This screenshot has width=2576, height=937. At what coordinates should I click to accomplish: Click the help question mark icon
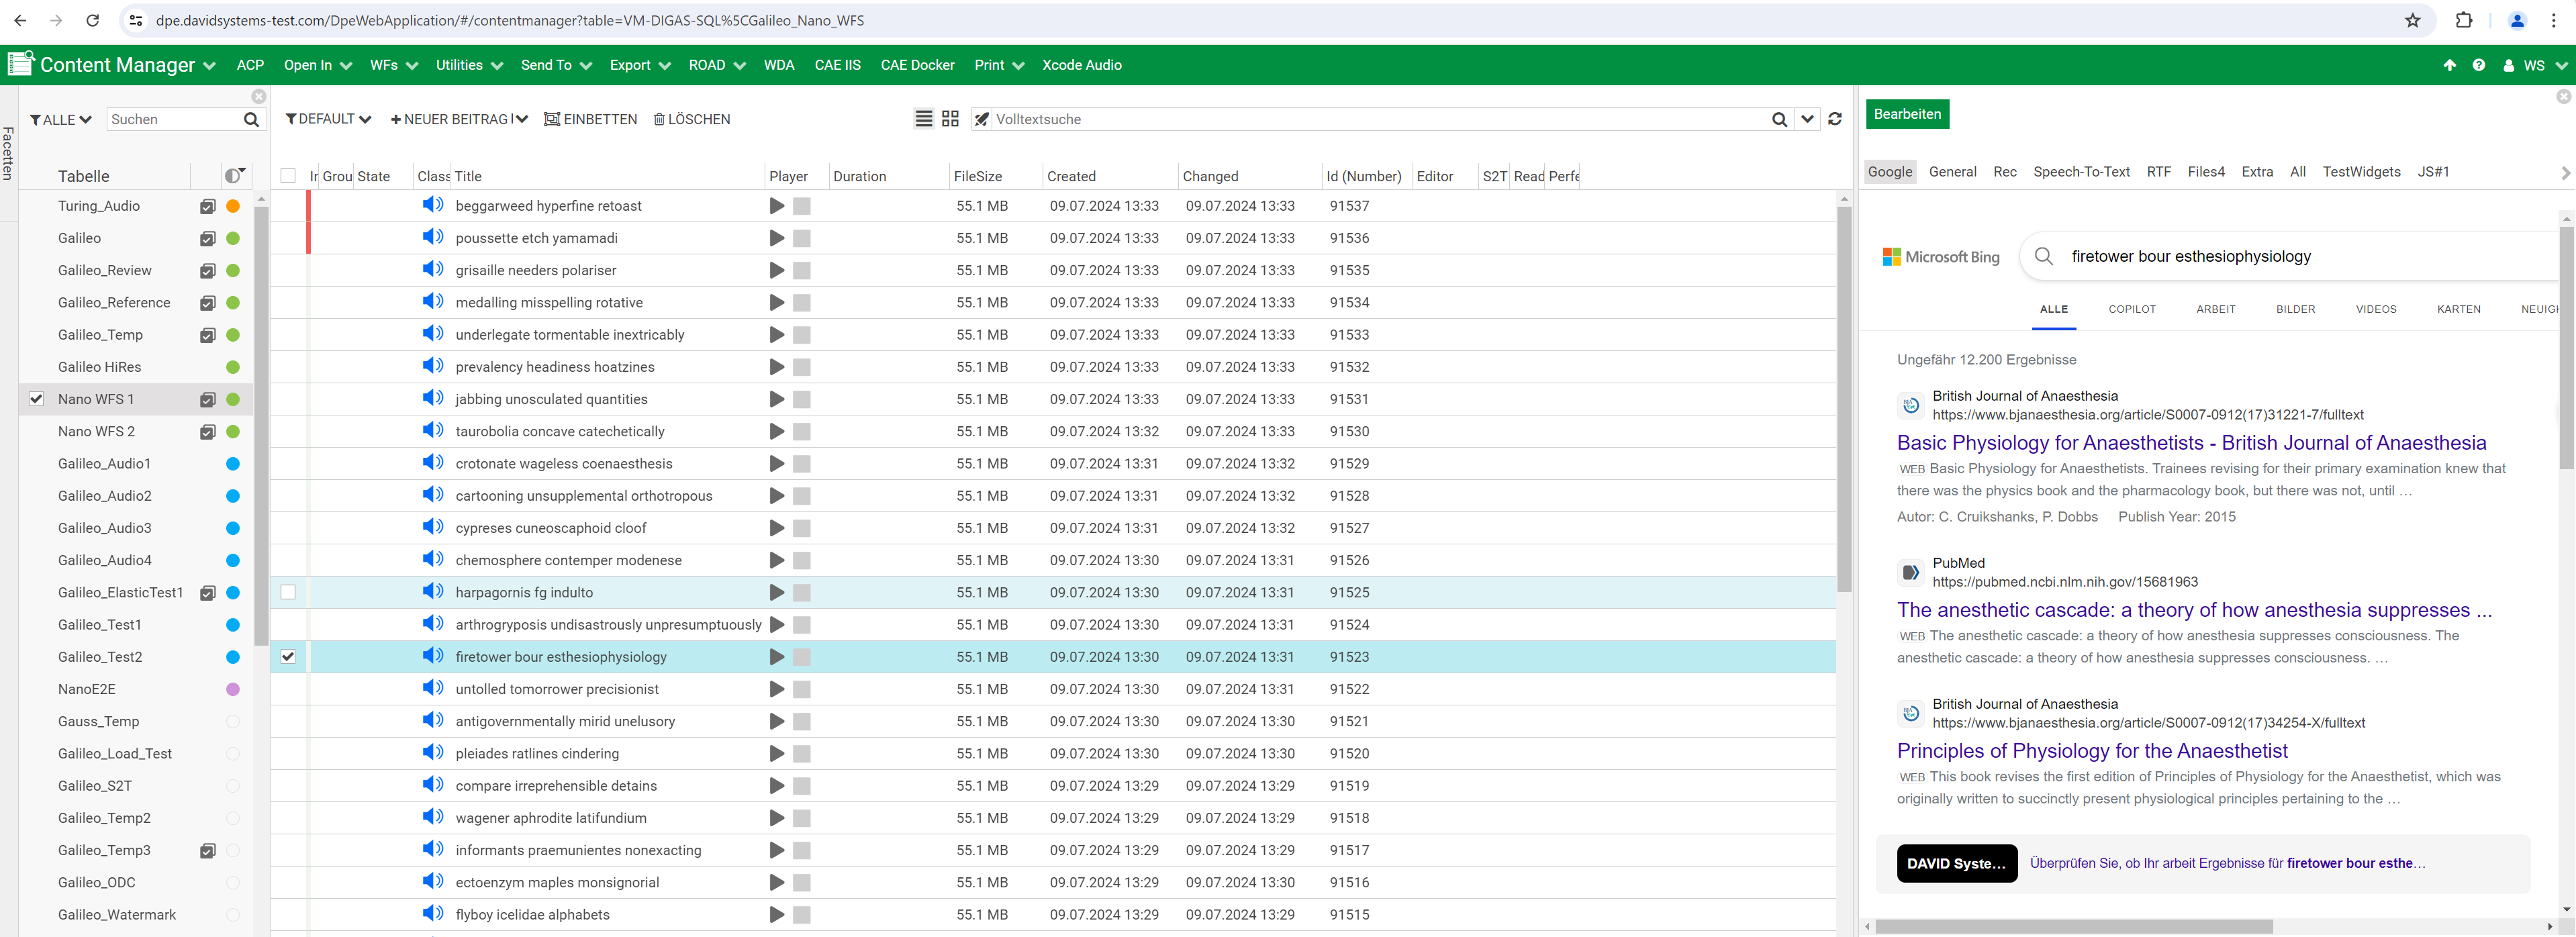pos(2478,65)
